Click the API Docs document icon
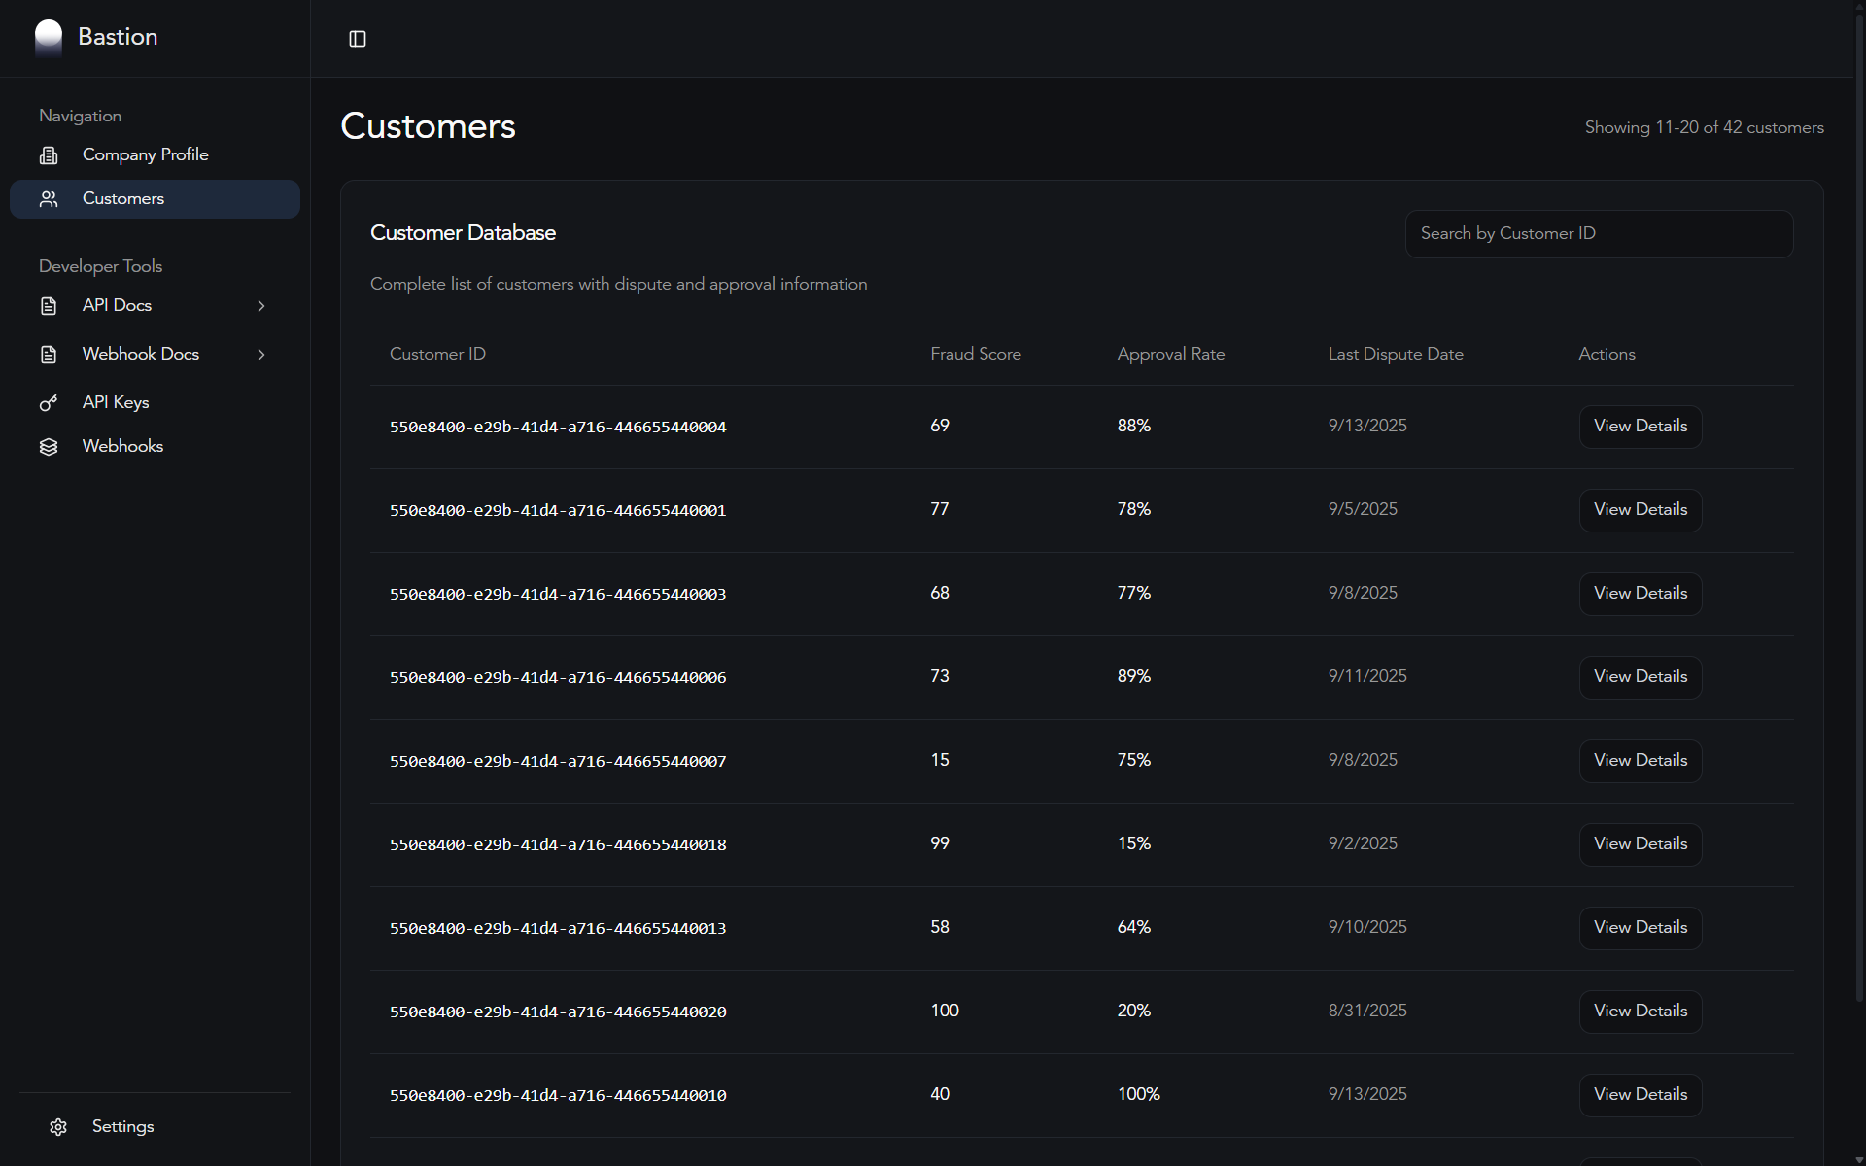The height and width of the screenshot is (1166, 1866). [49, 306]
